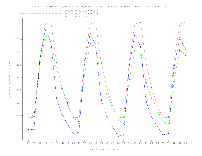Click blue GFS triangle data point at hour 48
Image resolution: width=202 pixels, height=156 pixels.
118,136
